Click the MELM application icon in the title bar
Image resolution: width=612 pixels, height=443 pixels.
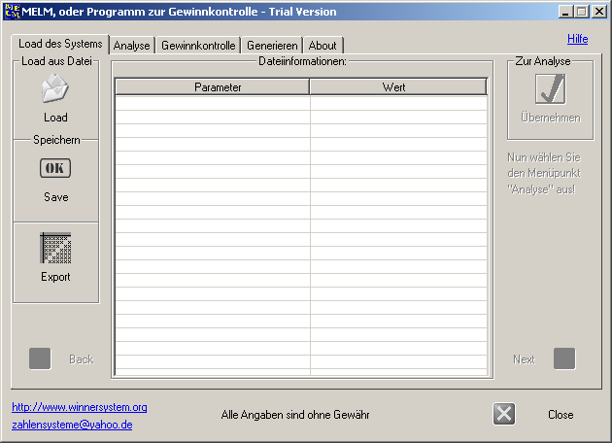point(12,12)
